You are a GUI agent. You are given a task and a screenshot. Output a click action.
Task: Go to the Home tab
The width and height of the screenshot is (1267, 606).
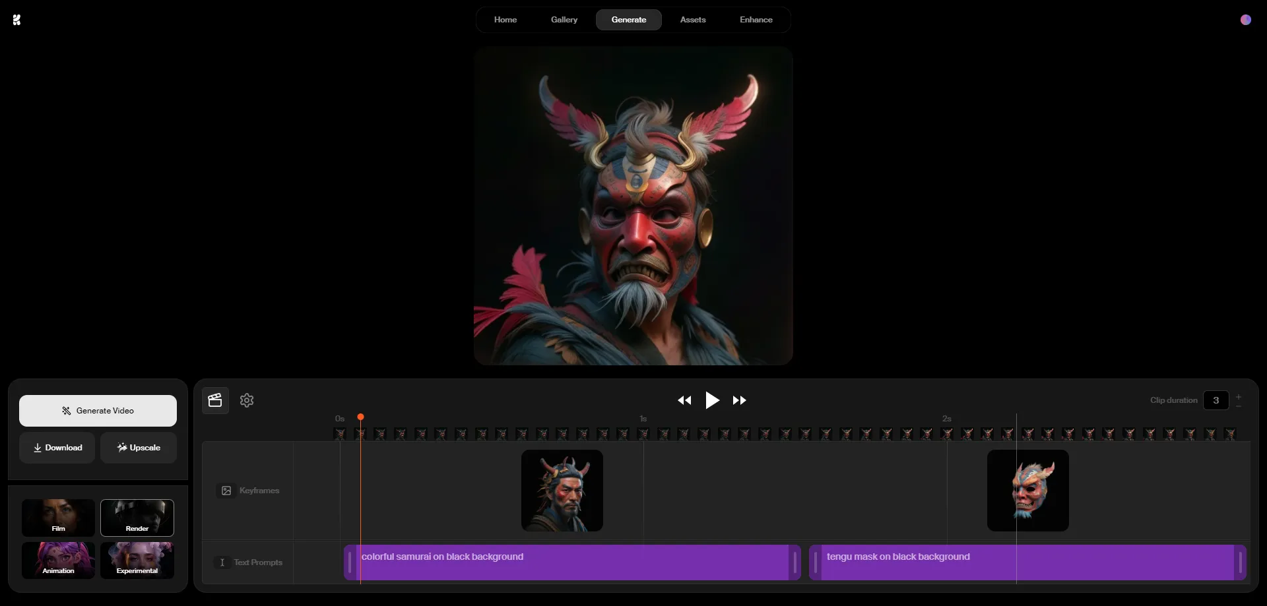505,20
